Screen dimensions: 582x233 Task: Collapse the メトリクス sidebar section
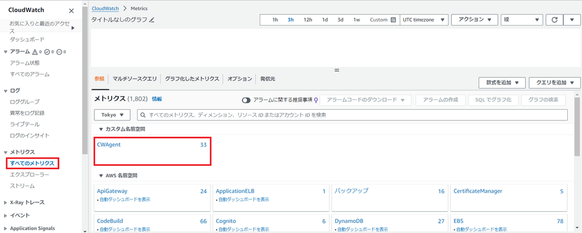point(5,152)
